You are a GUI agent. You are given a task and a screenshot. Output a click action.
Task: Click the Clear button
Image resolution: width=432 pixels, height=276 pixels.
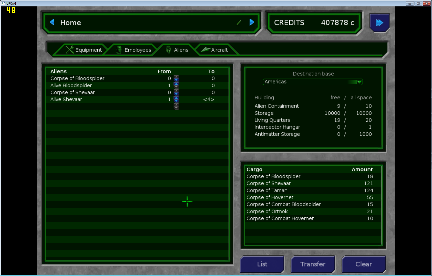[364, 264]
